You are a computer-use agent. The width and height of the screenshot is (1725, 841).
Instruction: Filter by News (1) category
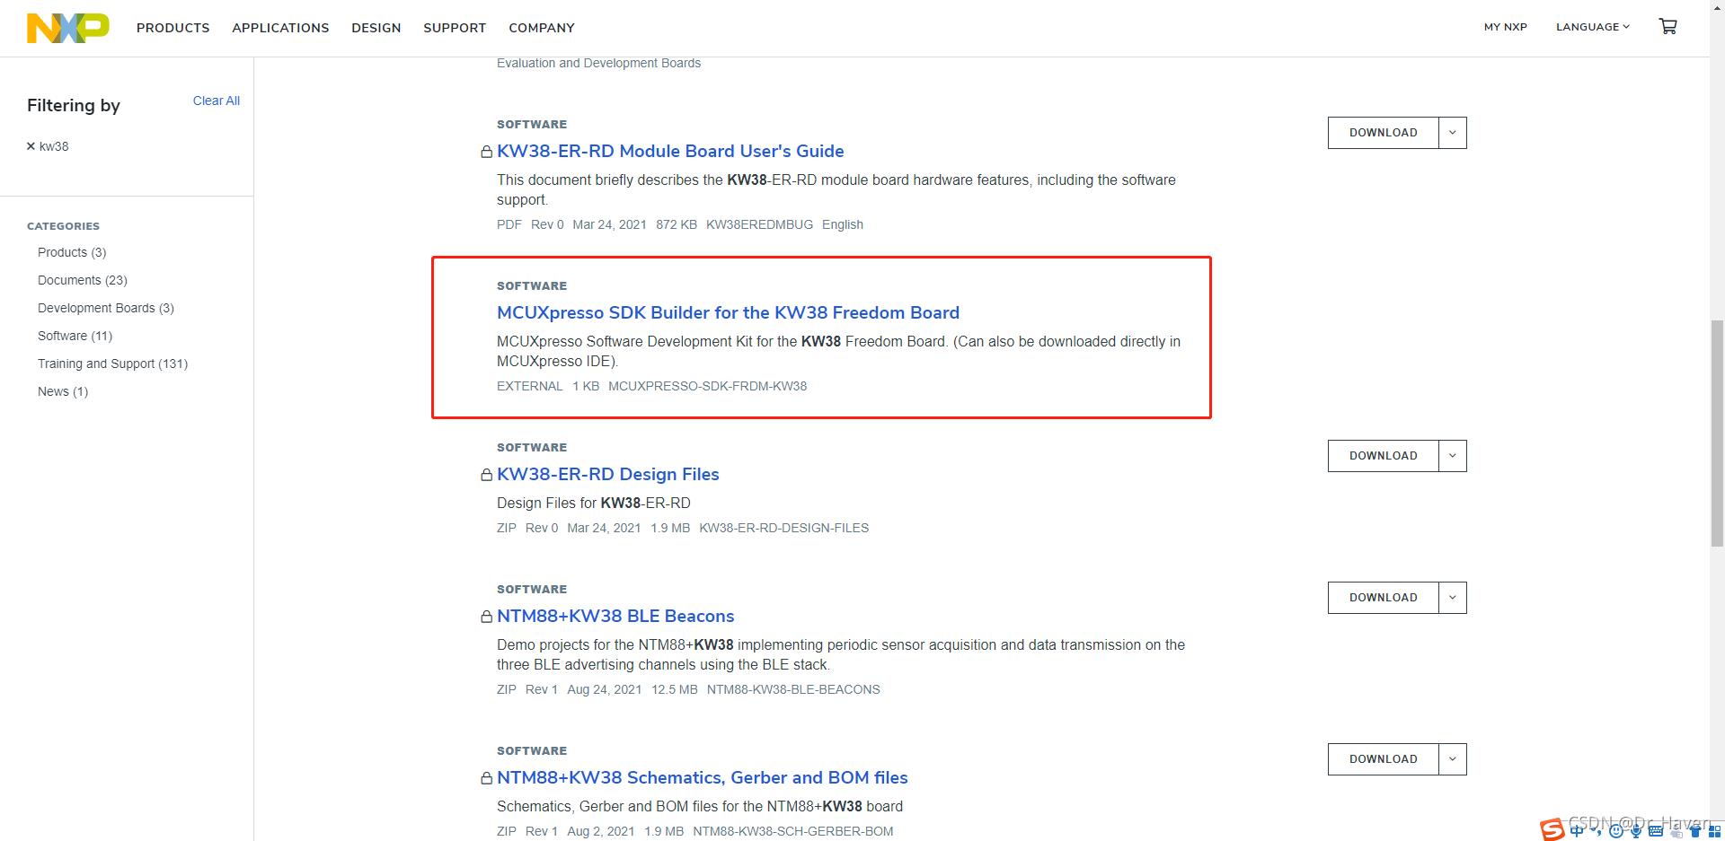click(63, 391)
